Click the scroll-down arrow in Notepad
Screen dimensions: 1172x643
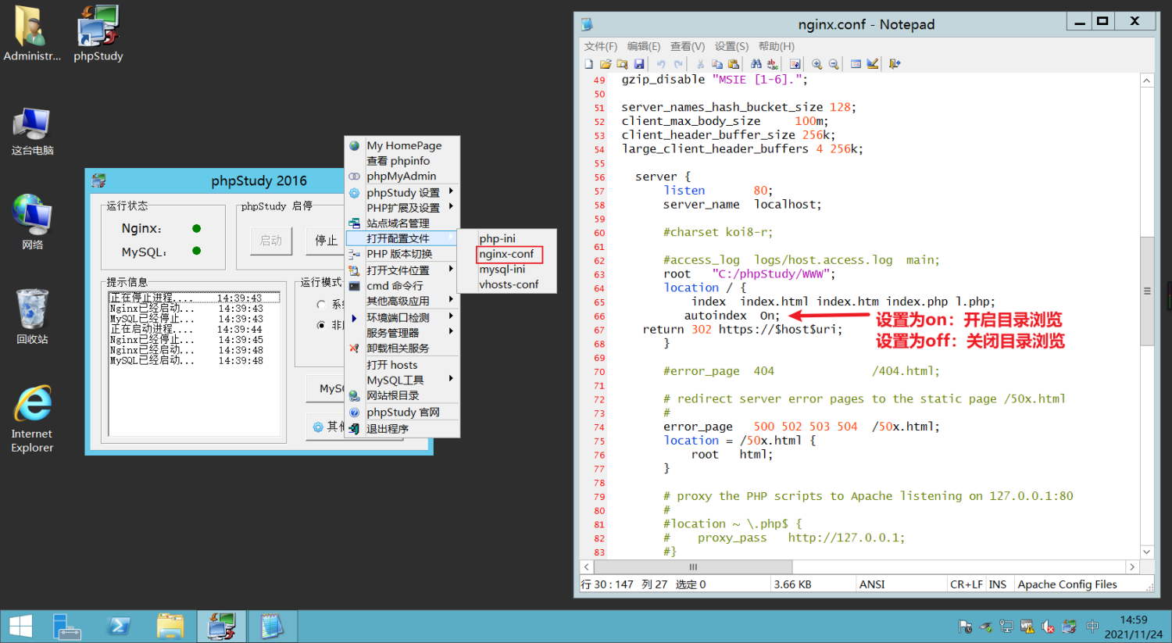pos(1147,551)
